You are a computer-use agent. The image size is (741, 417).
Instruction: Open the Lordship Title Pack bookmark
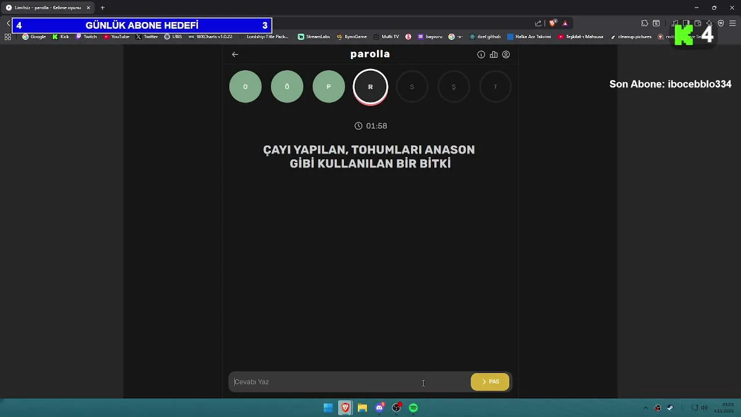coord(263,36)
